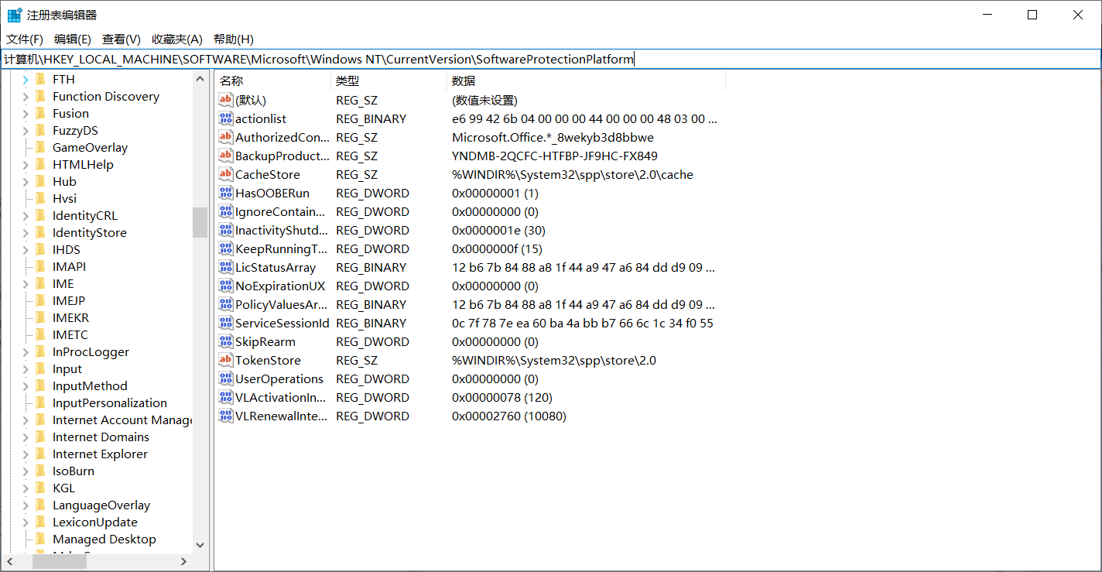Select the InputPersonalization key in tree
Screen dimensions: 1102x572
tap(110, 402)
